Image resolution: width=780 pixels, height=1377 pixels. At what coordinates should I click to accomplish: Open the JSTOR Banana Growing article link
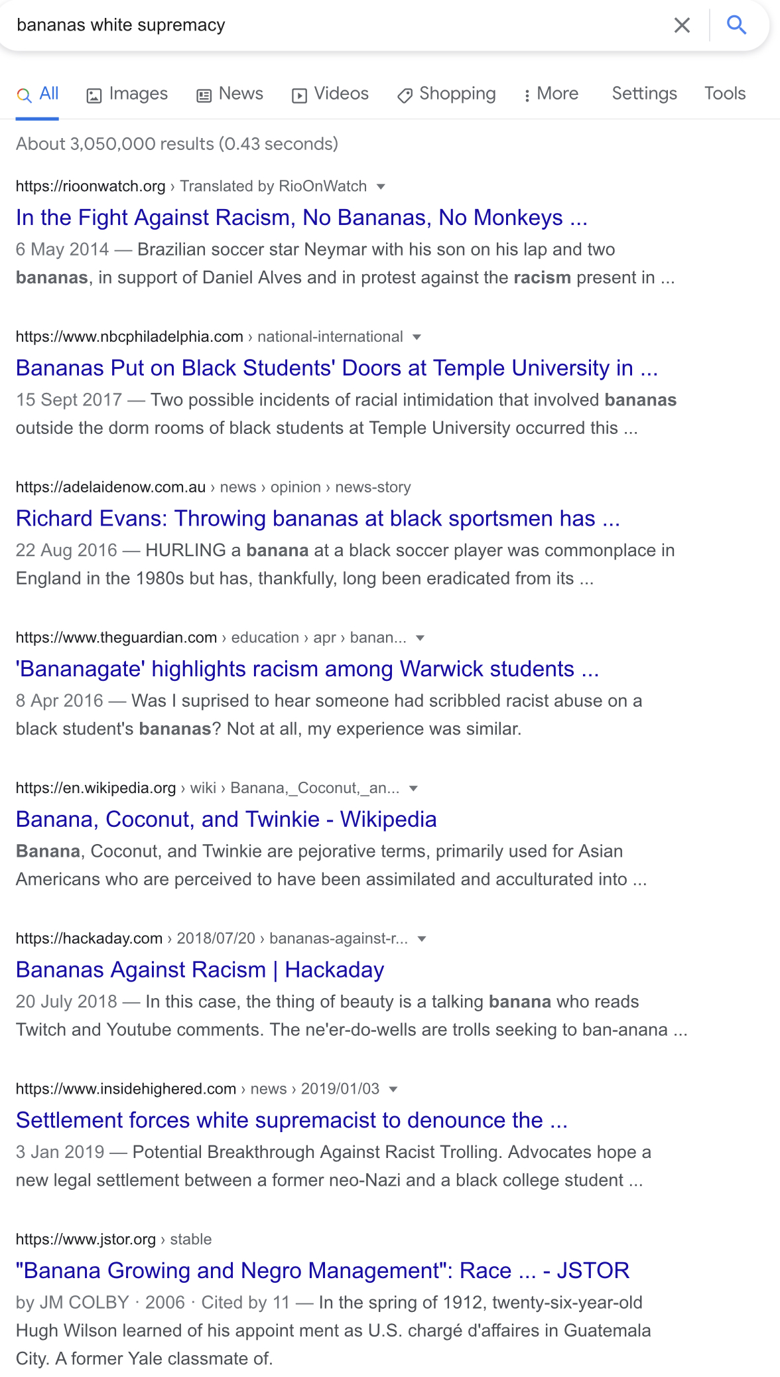pos(322,1271)
